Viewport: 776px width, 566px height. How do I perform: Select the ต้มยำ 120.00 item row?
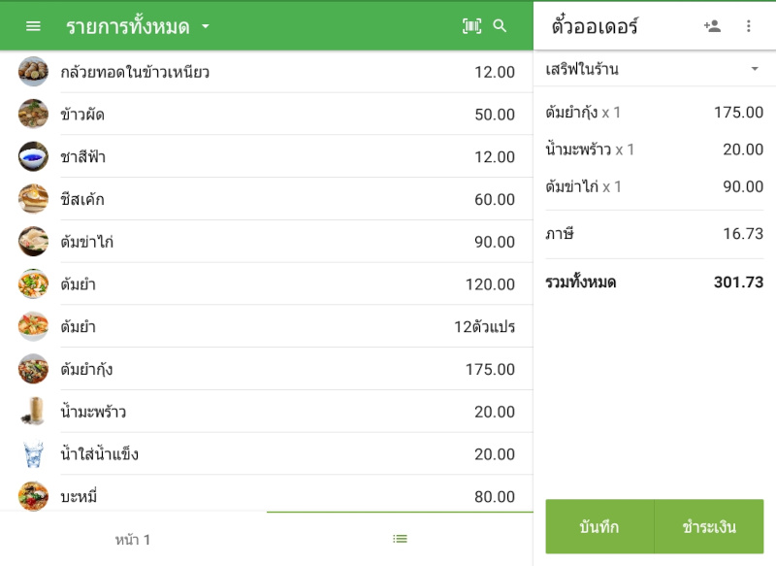click(x=267, y=283)
